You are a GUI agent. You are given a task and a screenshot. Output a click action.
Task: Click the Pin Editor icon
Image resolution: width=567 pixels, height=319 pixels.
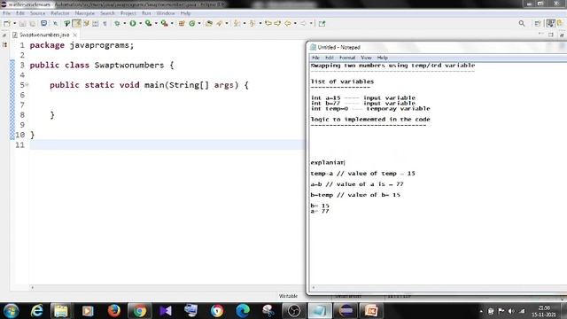pos(322,24)
